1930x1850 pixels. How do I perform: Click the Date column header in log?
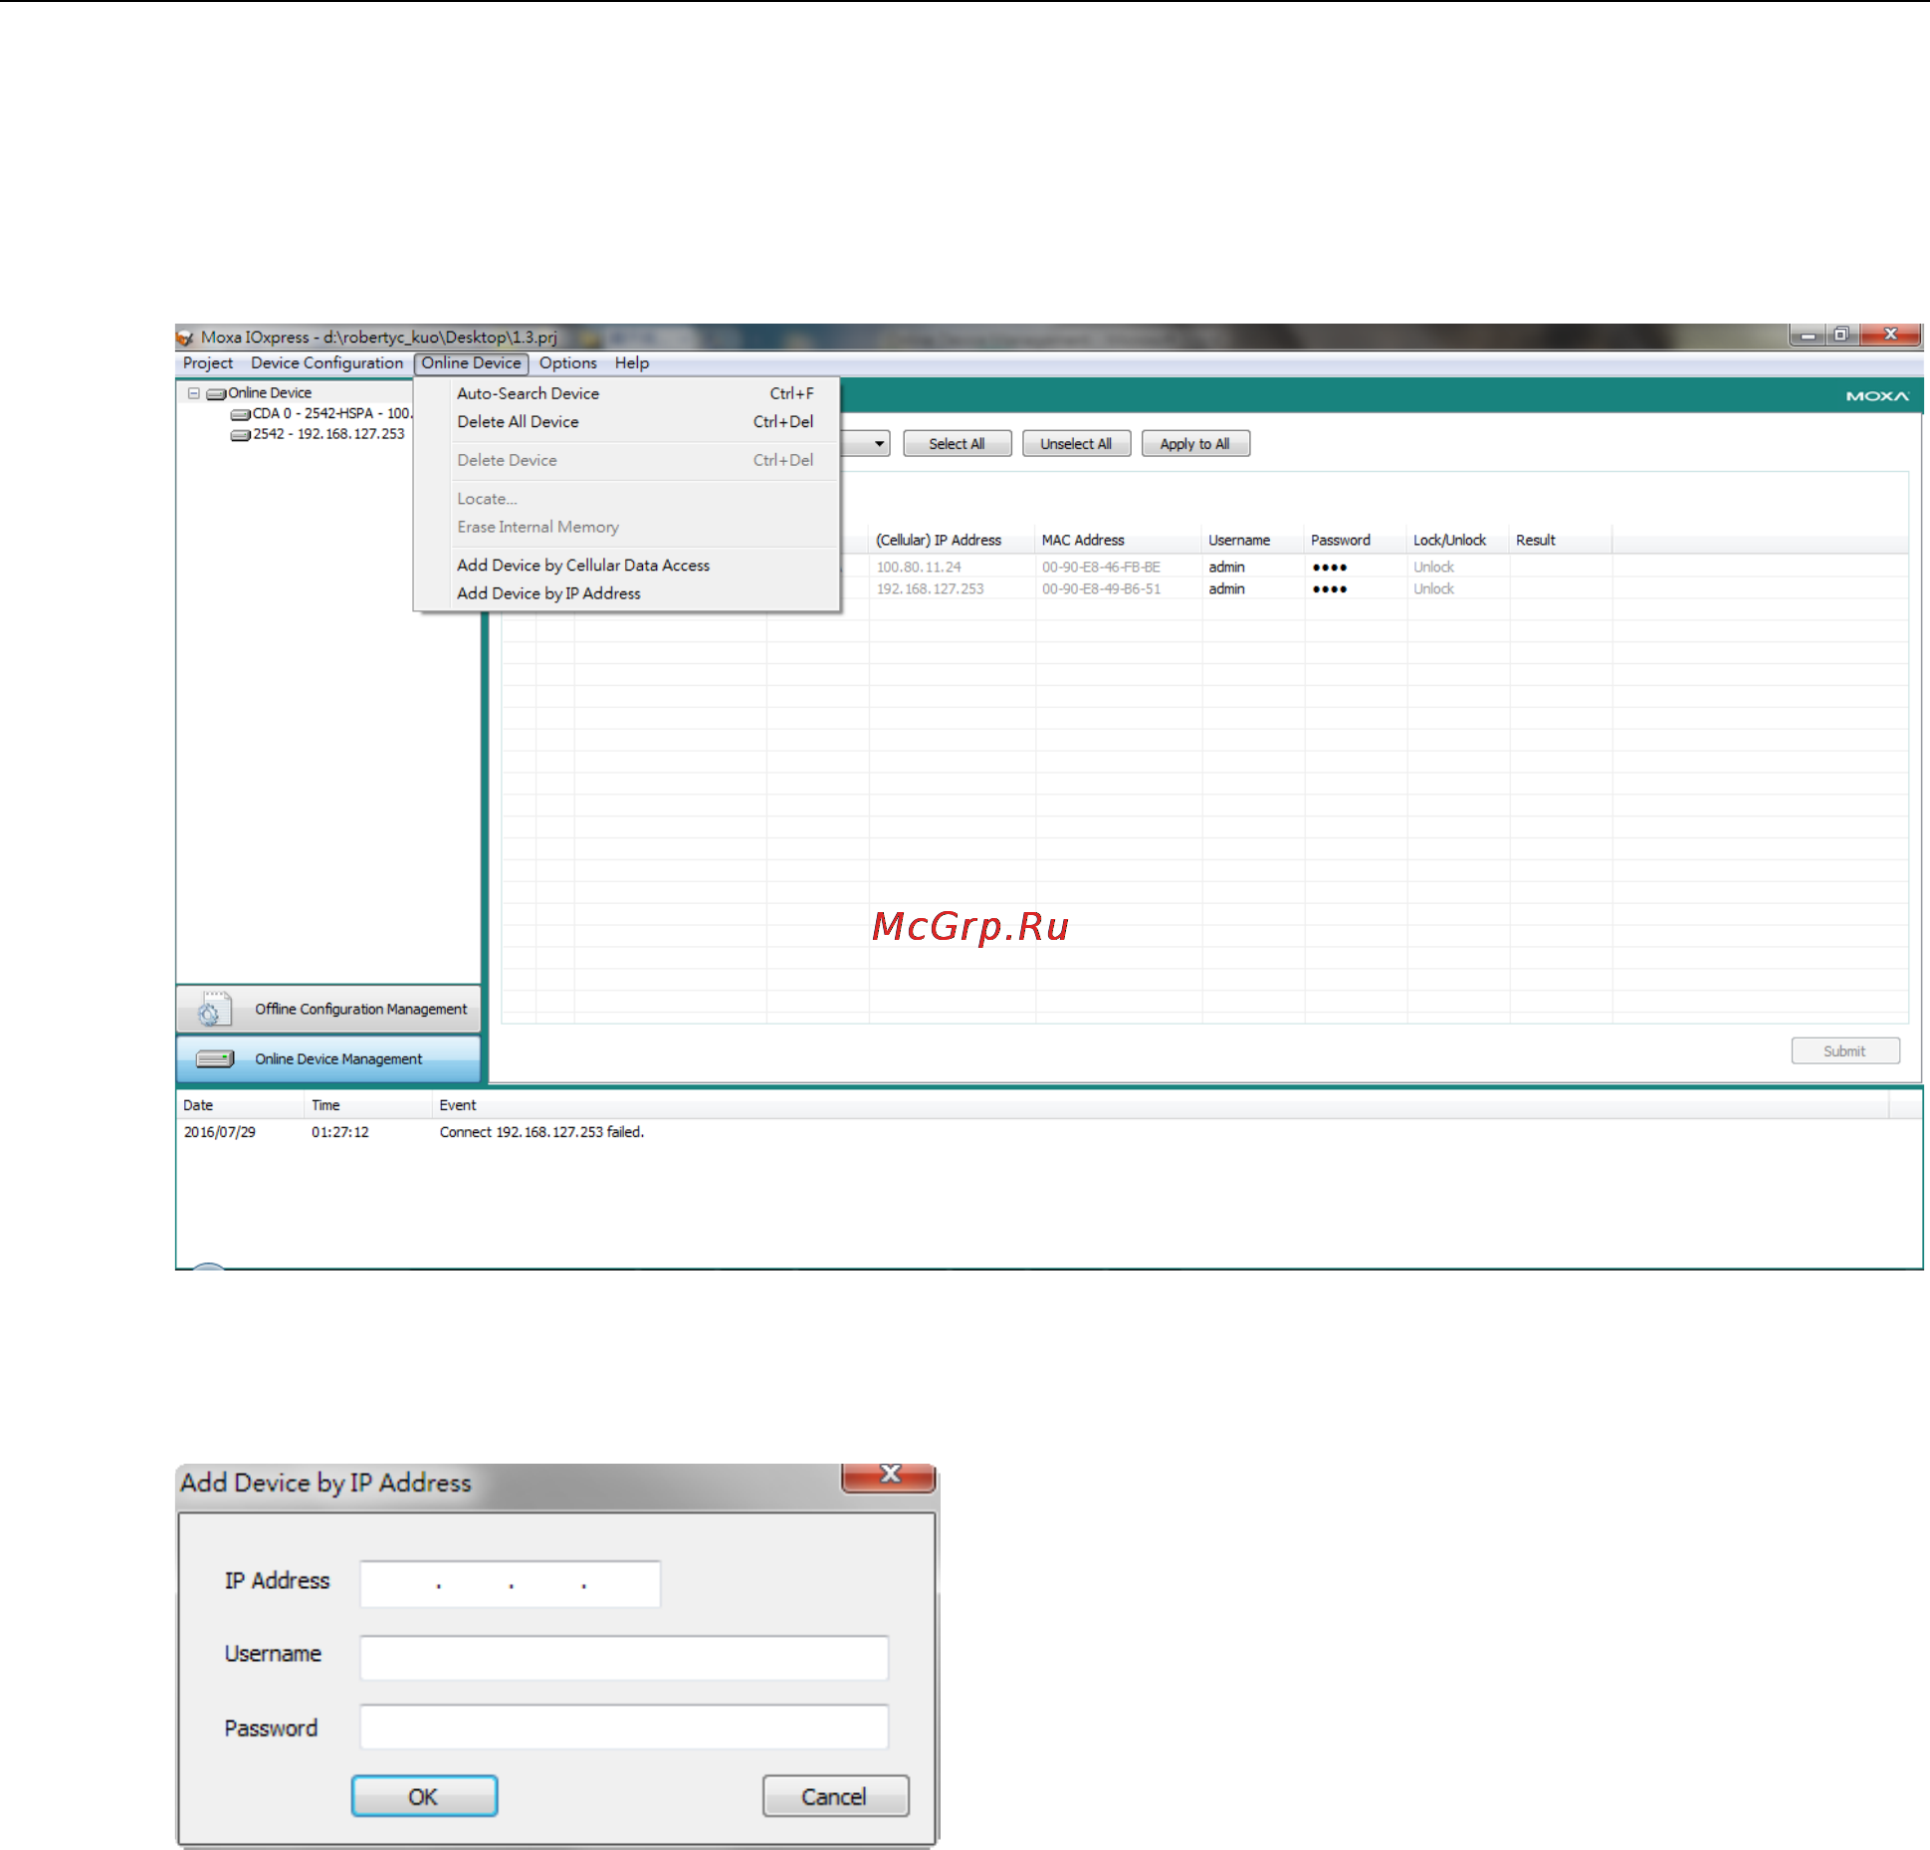[x=240, y=1105]
